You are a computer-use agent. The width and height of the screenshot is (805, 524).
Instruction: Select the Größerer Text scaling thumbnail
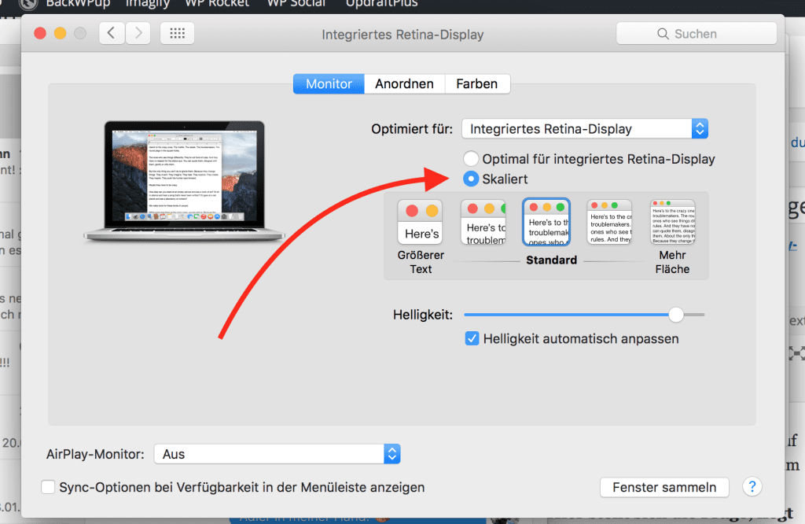point(420,222)
